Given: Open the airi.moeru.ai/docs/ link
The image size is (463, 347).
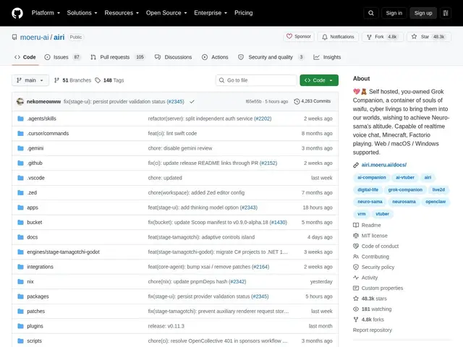Looking at the screenshot, I should tap(384, 165).
